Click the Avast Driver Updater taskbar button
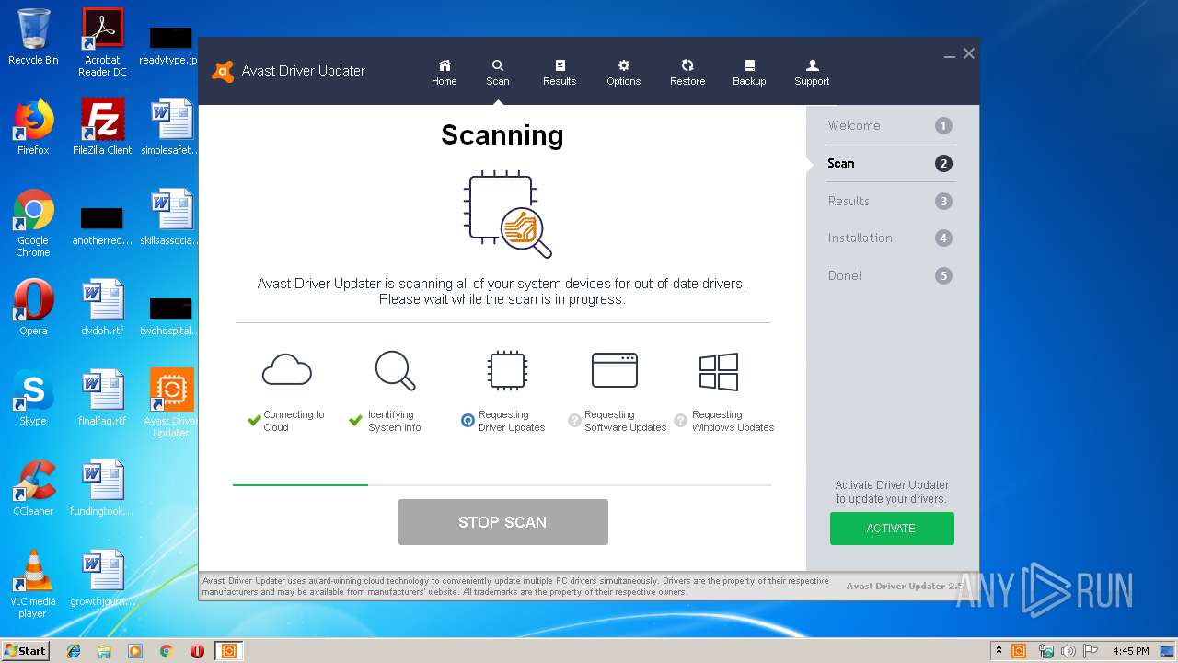Viewport: 1178px width, 663px height. [x=228, y=651]
